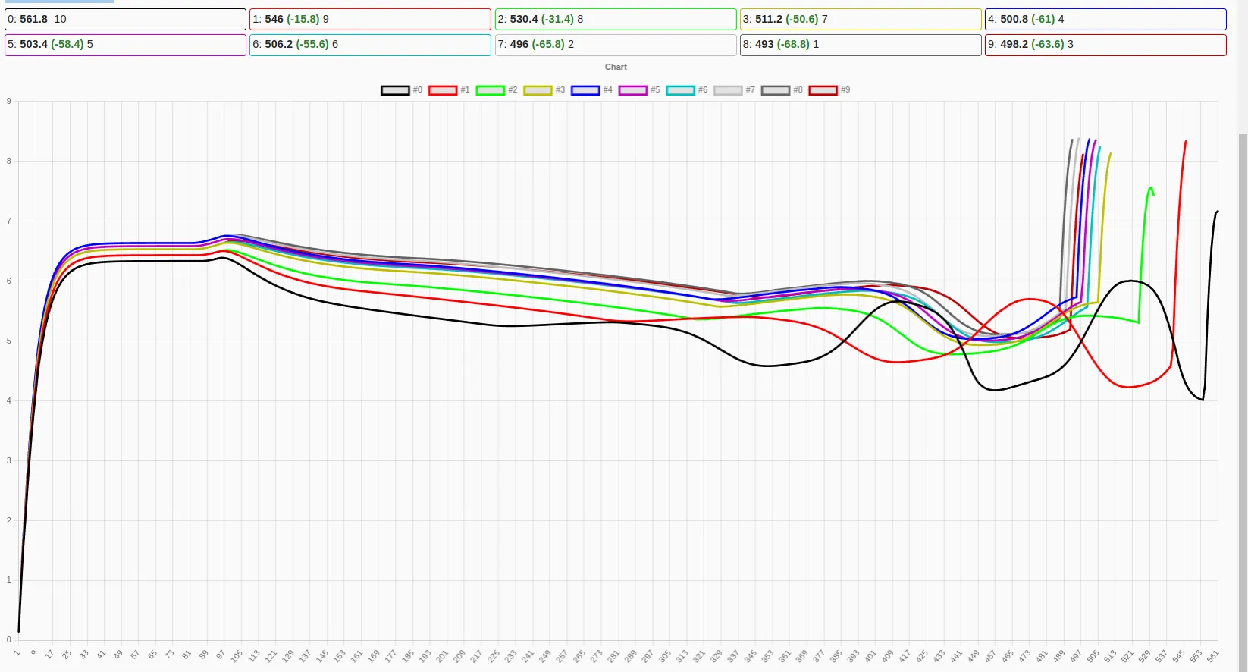1248x672 pixels.
Task: Hide the dark red #9 legend series
Action: pyautogui.click(x=829, y=90)
